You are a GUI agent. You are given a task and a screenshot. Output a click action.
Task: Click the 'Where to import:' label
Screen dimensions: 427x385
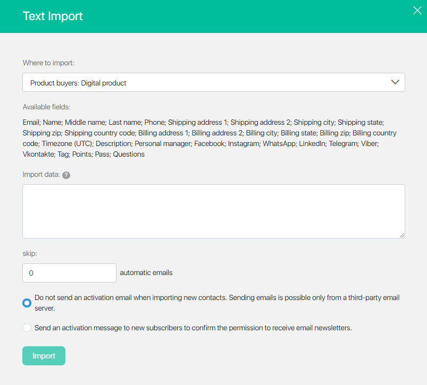(x=48, y=63)
